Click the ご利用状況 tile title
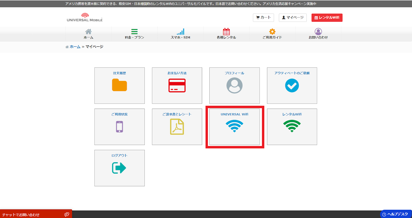 (119, 114)
